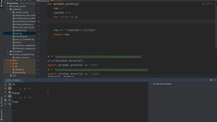Open drying_potatoes.py file
The image size is (217, 122).
(23, 24)
